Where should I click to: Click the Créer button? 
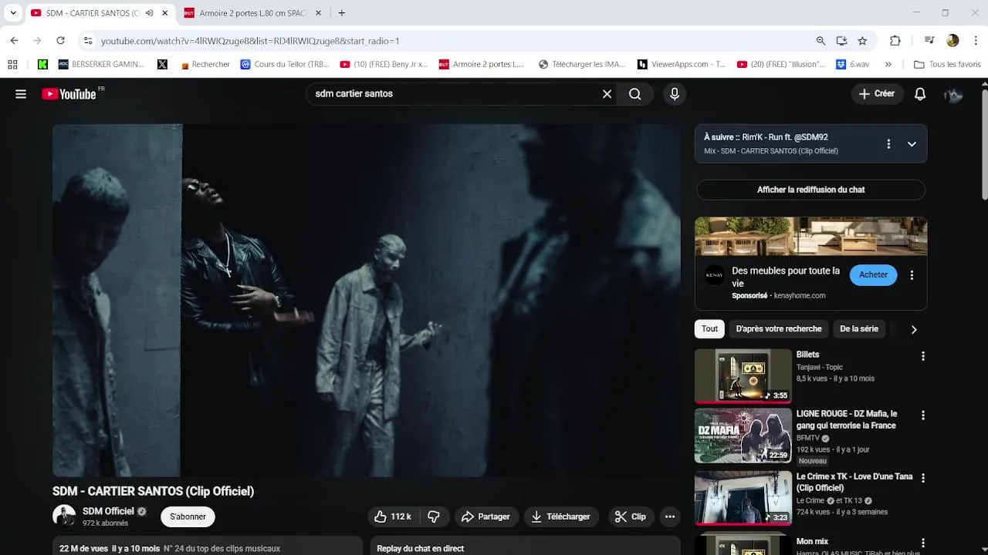(x=877, y=94)
